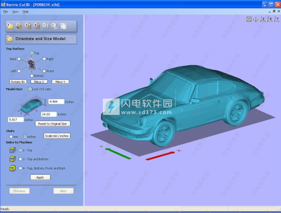Select 1 - Top sides to machine
This screenshot has width=281, height=213.
(20, 150)
